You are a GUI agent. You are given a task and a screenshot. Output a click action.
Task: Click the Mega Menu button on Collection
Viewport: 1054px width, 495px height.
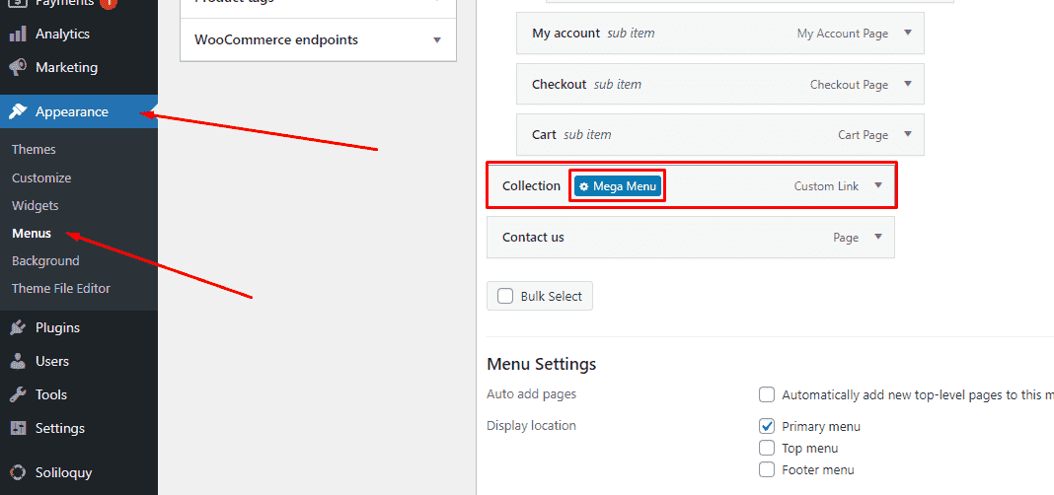[618, 186]
